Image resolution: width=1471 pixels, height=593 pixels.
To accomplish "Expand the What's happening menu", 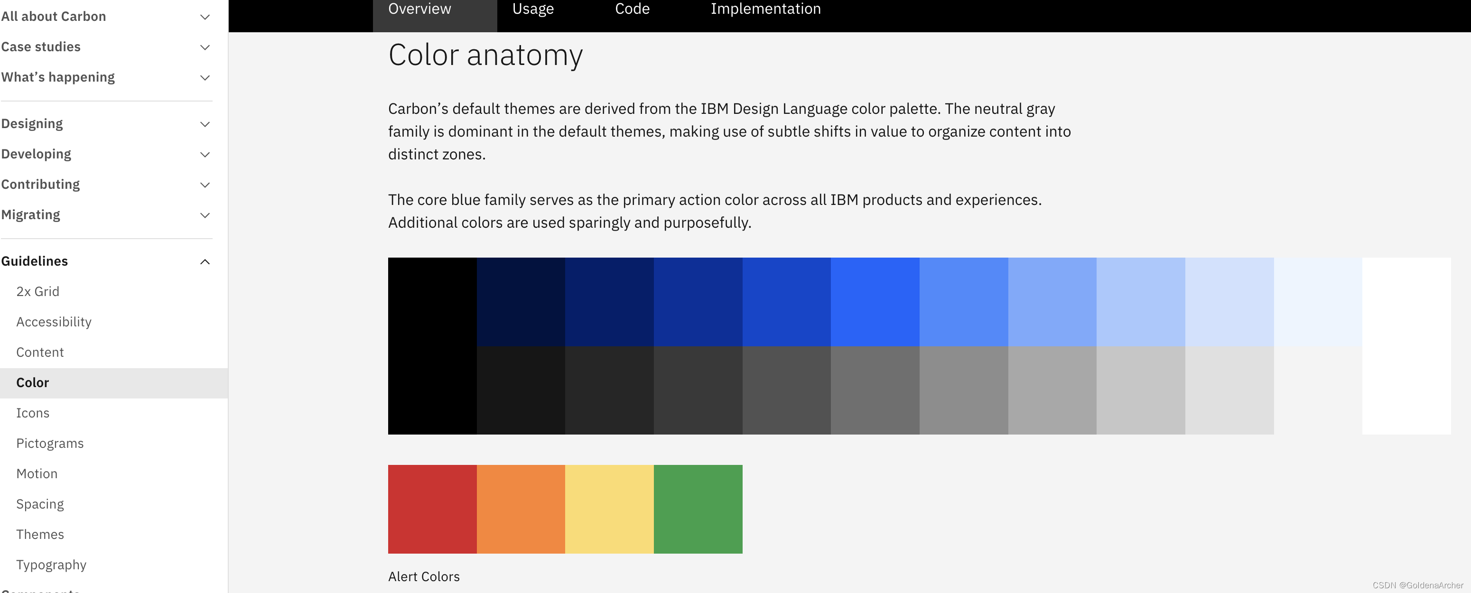I will pos(106,77).
